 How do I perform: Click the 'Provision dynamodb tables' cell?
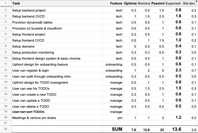[x=57, y=22]
